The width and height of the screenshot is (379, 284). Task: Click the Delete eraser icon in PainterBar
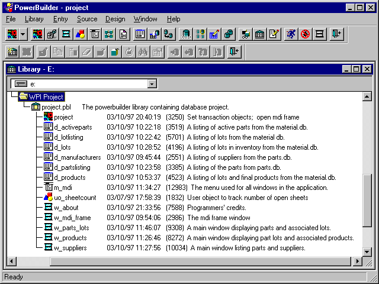click(86, 52)
